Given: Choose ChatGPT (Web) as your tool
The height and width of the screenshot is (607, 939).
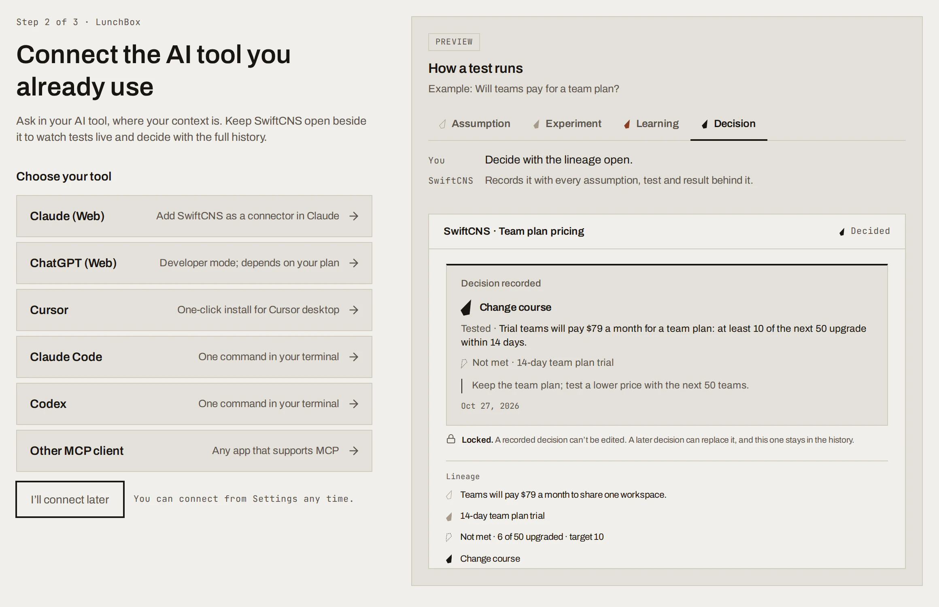Looking at the screenshot, I should [x=194, y=263].
